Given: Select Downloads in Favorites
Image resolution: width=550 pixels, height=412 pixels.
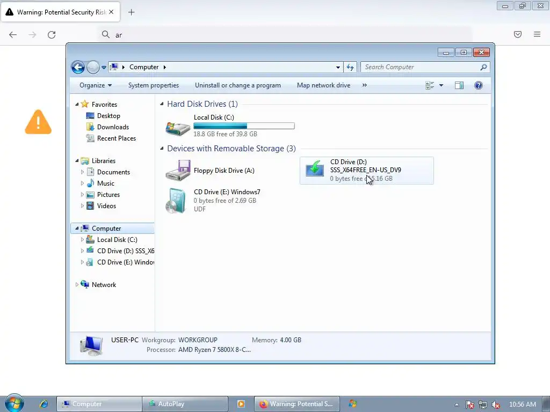Looking at the screenshot, I should tap(113, 127).
